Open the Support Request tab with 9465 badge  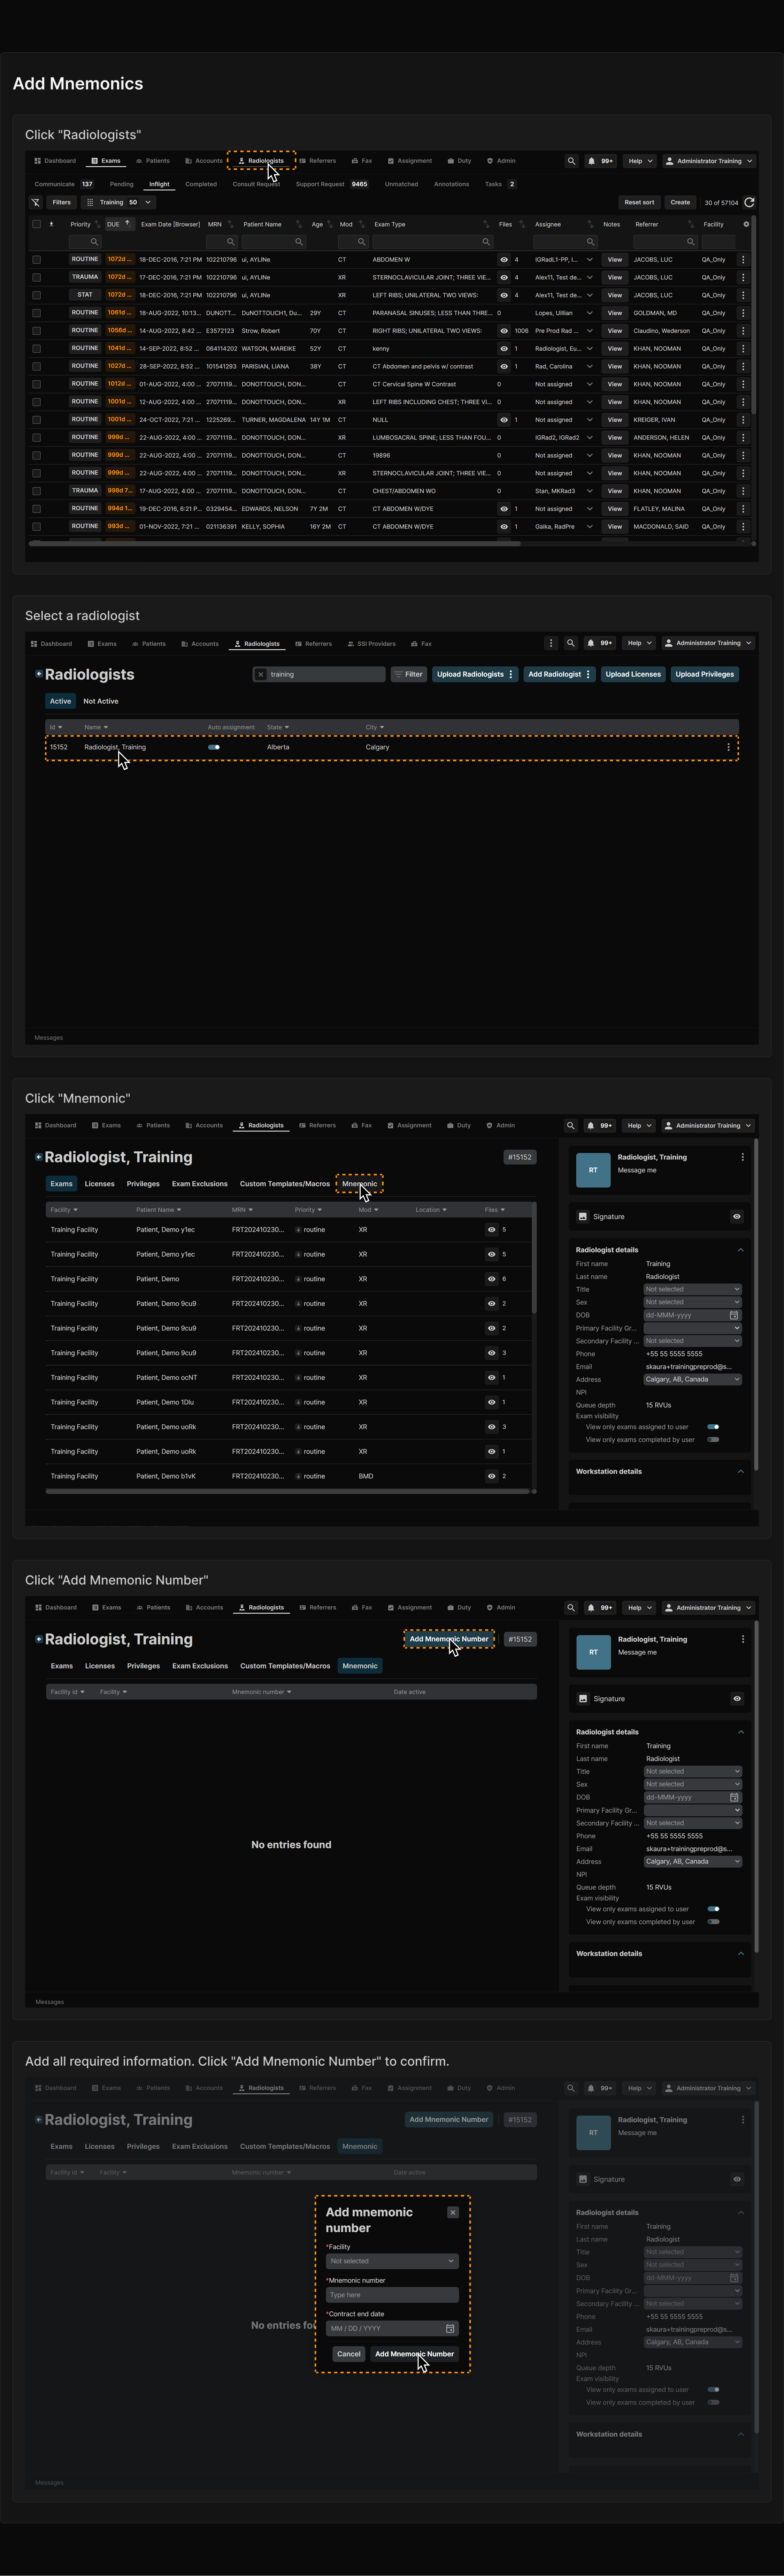(332, 184)
